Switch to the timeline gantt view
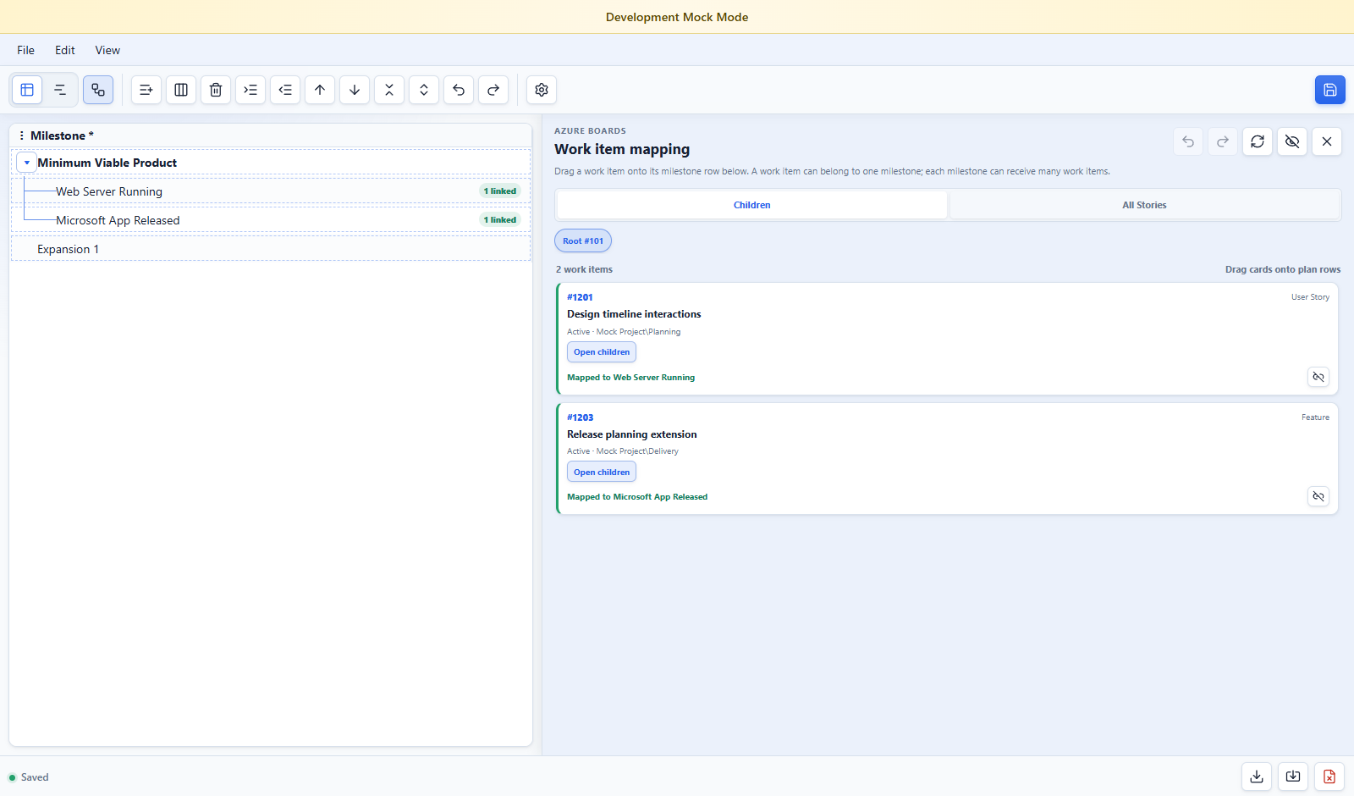The width and height of the screenshot is (1354, 796). click(x=60, y=90)
